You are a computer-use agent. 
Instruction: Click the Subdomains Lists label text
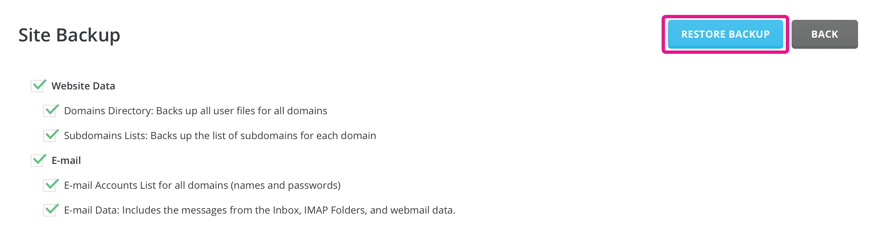pos(105,136)
